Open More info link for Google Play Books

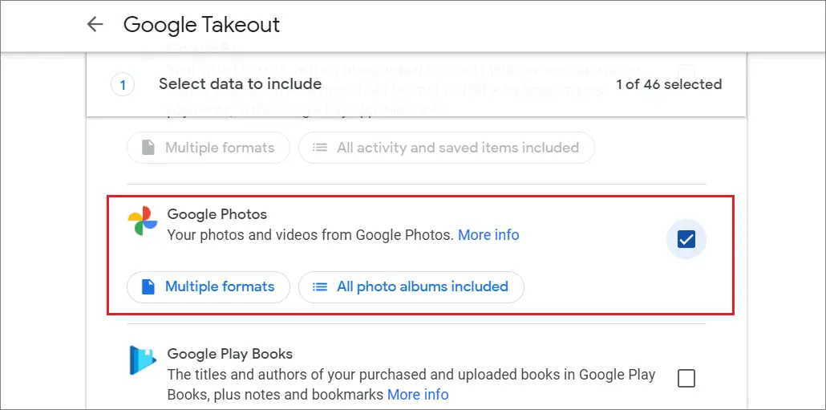pyautogui.click(x=418, y=394)
